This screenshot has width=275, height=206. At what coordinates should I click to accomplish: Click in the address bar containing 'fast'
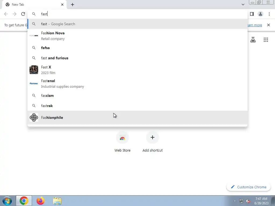pos(137,14)
